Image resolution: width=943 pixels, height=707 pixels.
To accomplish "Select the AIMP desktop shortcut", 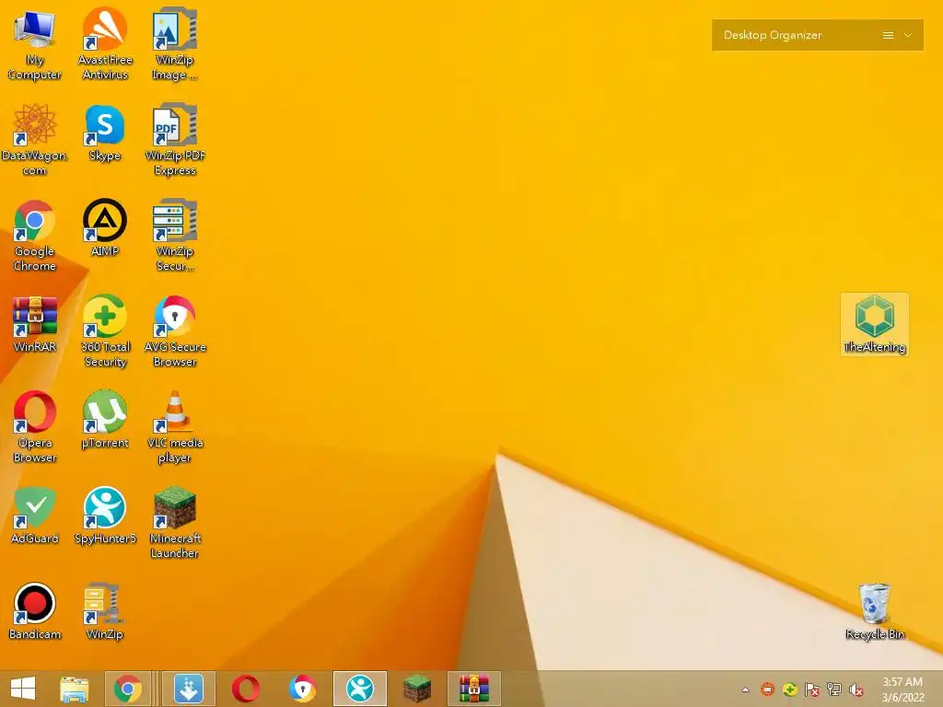I will coord(105,228).
